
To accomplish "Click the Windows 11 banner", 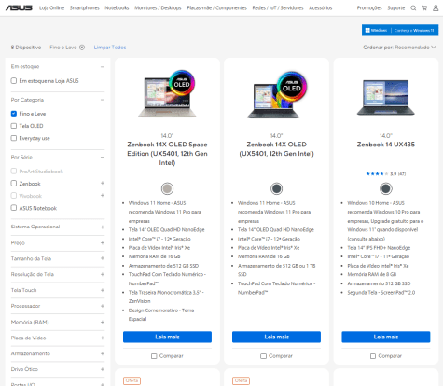I will [x=400, y=30].
